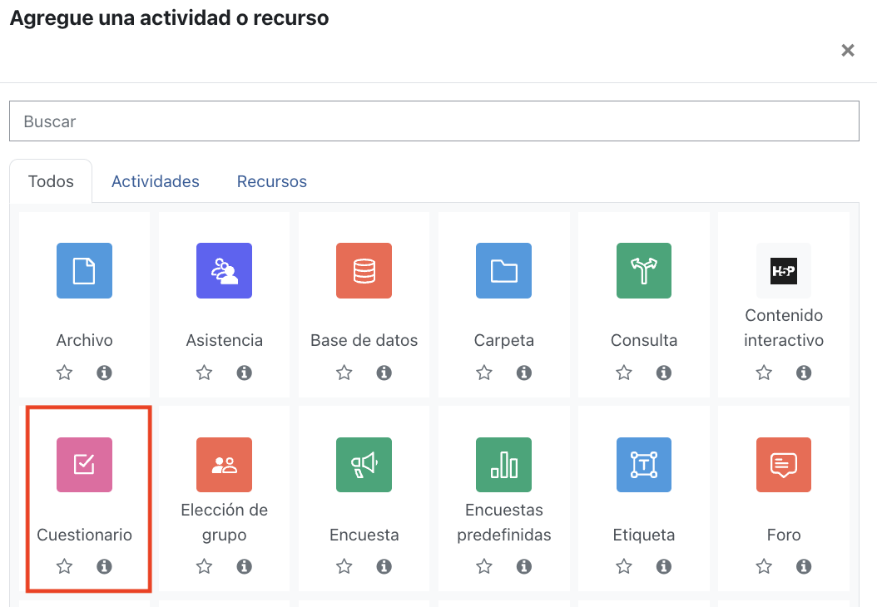The width and height of the screenshot is (877, 607).
Task: Show info for Encuesta
Action: pyautogui.click(x=384, y=566)
